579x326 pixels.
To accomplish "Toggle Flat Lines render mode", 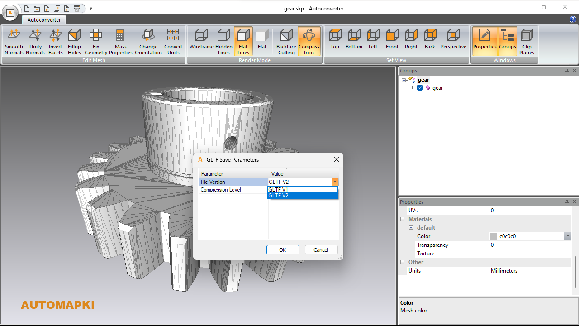I will click(x=243, y=42).
